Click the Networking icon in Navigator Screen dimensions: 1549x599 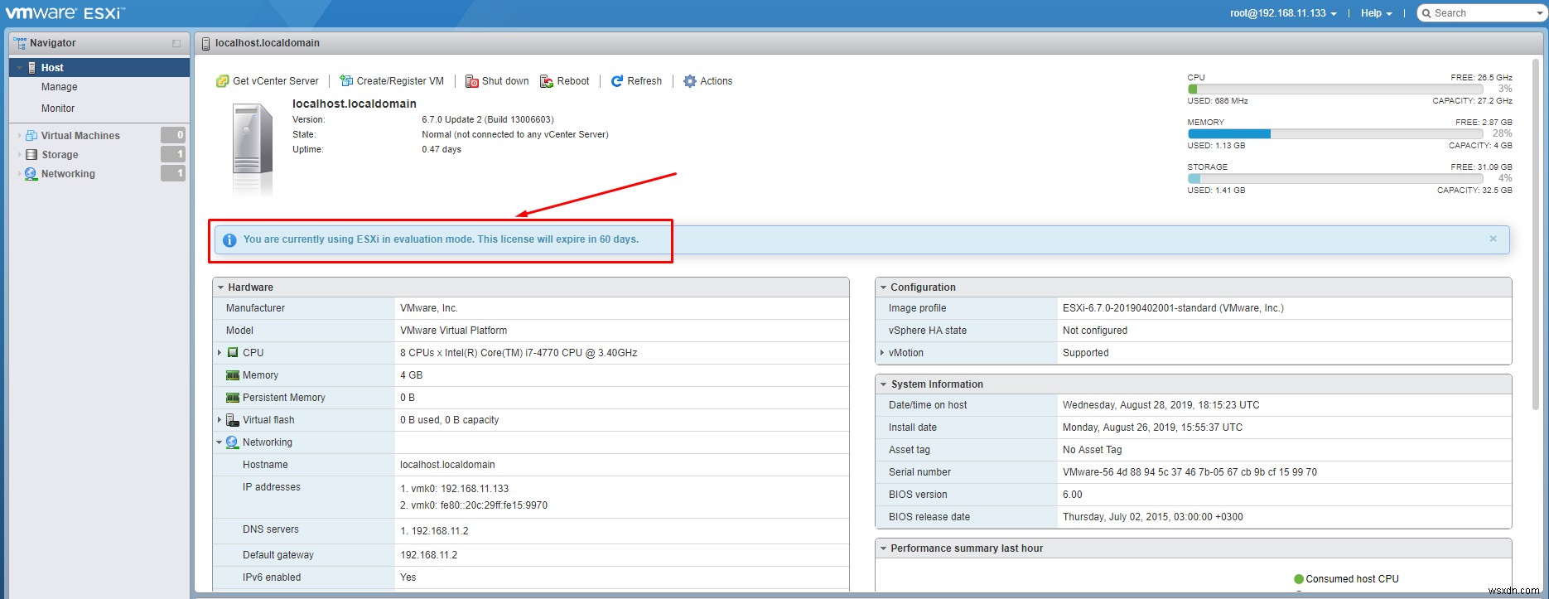31,174
